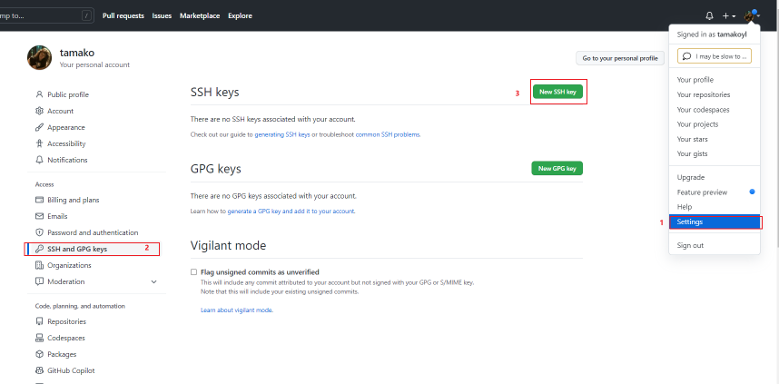The width and height of the screenshot is (779, 384).
Task: Click the key icon beside SSH and GPG keys
Action: 39,249
